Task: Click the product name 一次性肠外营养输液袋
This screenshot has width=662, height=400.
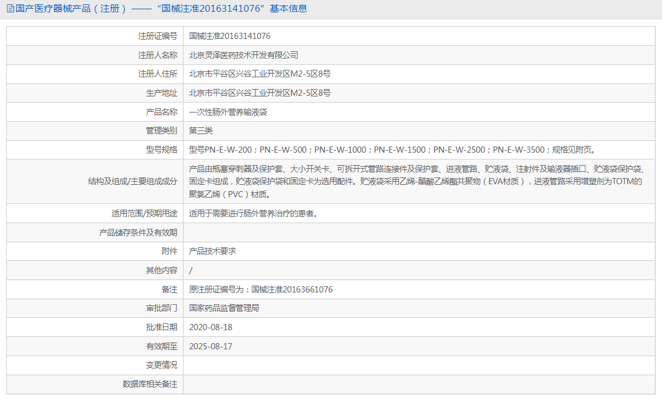Action: (228, 112)
